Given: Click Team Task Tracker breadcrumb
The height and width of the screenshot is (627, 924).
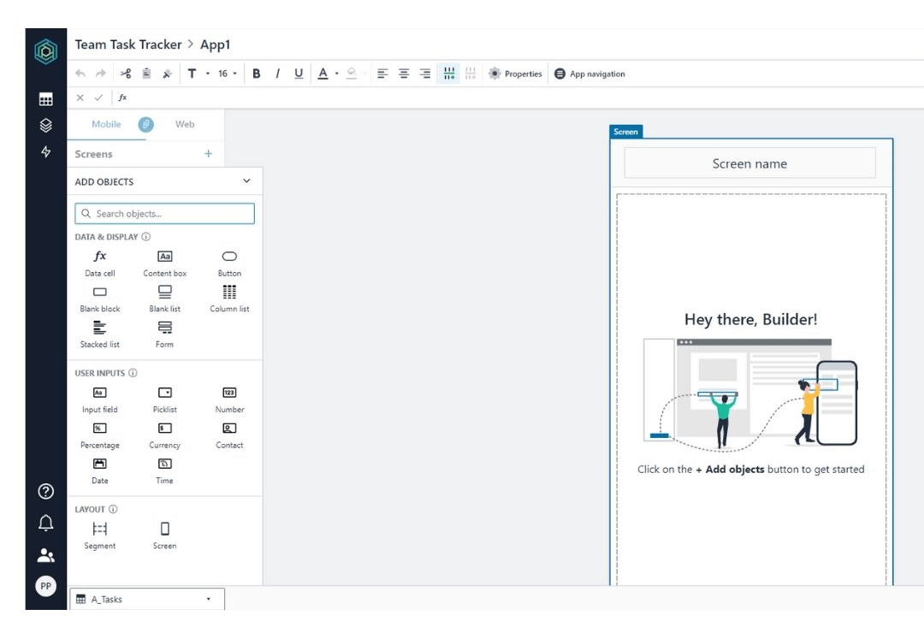Looking at the screenshot, I should (128, 44).
